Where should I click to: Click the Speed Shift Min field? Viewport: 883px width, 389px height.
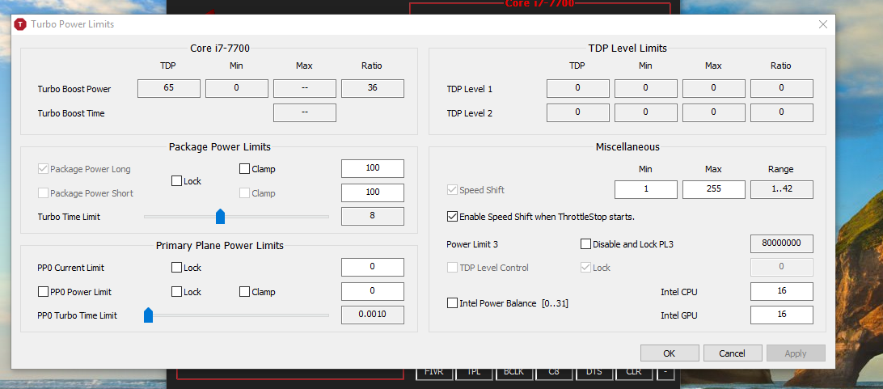(646, 190)
